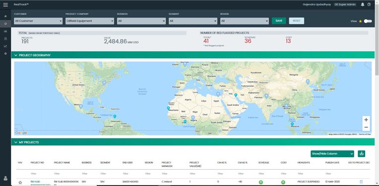Click the Save button
The image size is (379, 186).
click(x=279, y=21)
